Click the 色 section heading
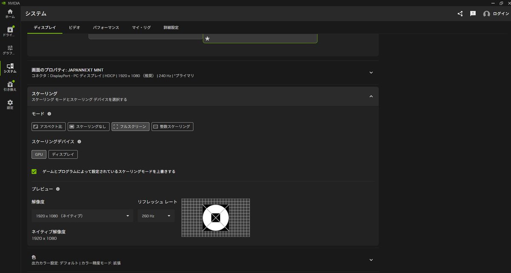Viewport: 511px width, 273px height. [34, 257]
